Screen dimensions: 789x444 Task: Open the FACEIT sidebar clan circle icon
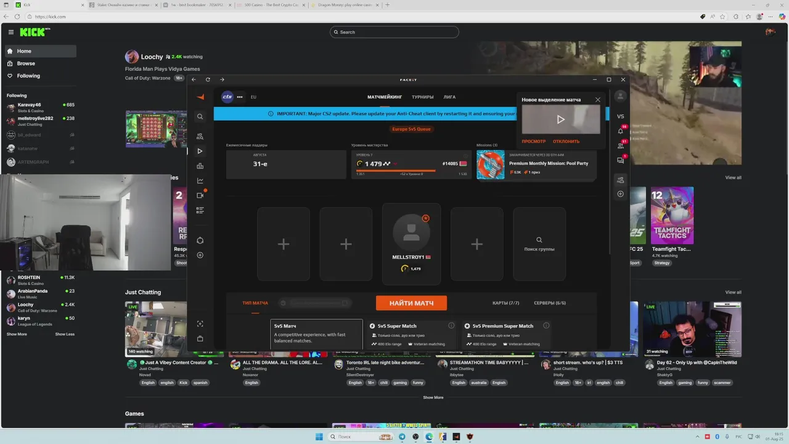200,240
